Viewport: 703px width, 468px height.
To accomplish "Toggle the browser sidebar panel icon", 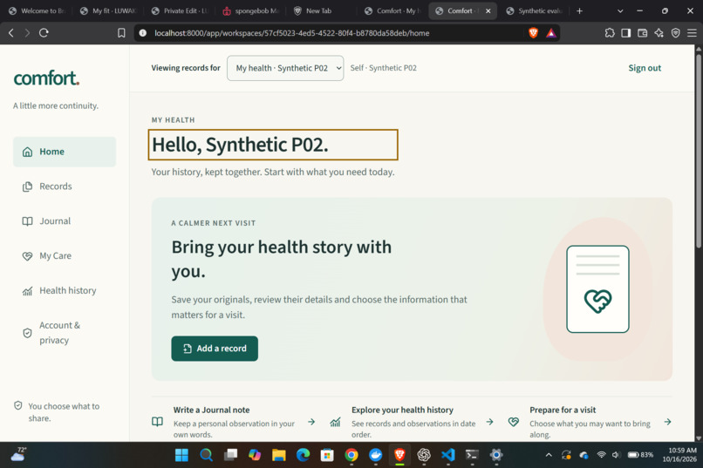I will tap(626, 33).
